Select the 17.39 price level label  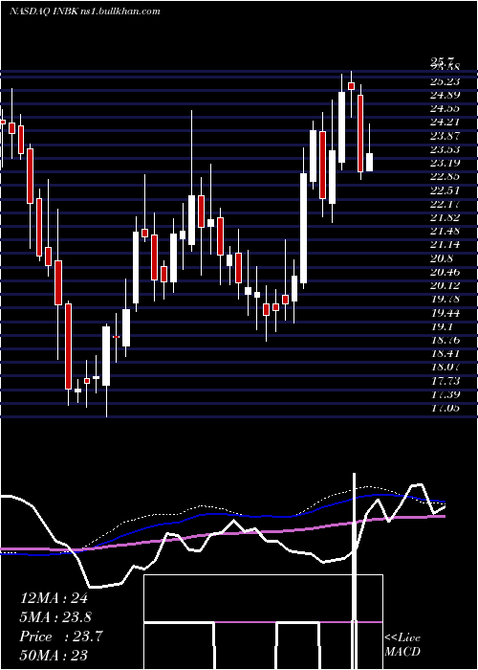pyautogui.click(x=444, y=395)
